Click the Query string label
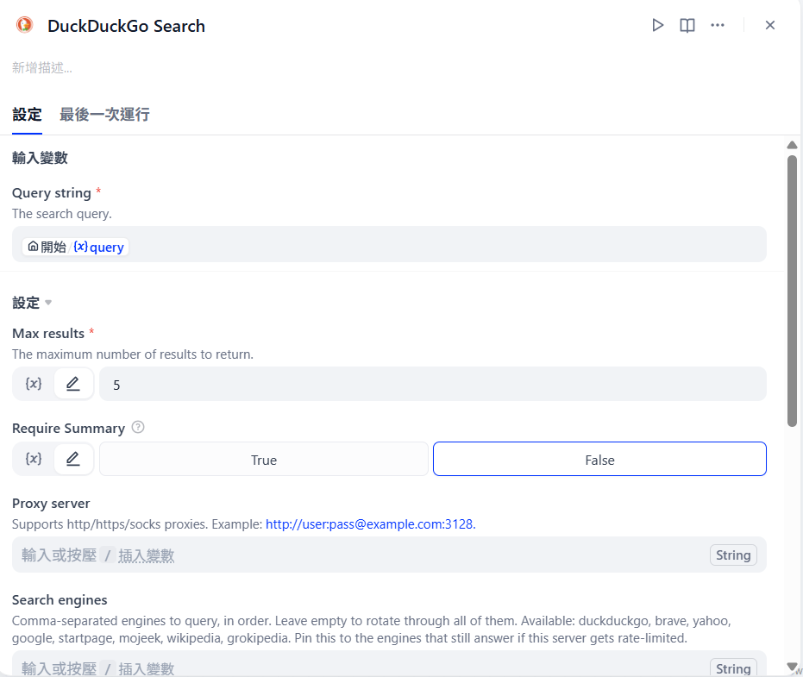803x677 pixels. [x=52, y=193]
